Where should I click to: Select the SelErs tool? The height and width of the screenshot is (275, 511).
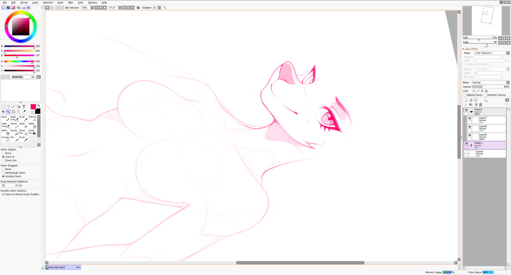pos(5,132)
